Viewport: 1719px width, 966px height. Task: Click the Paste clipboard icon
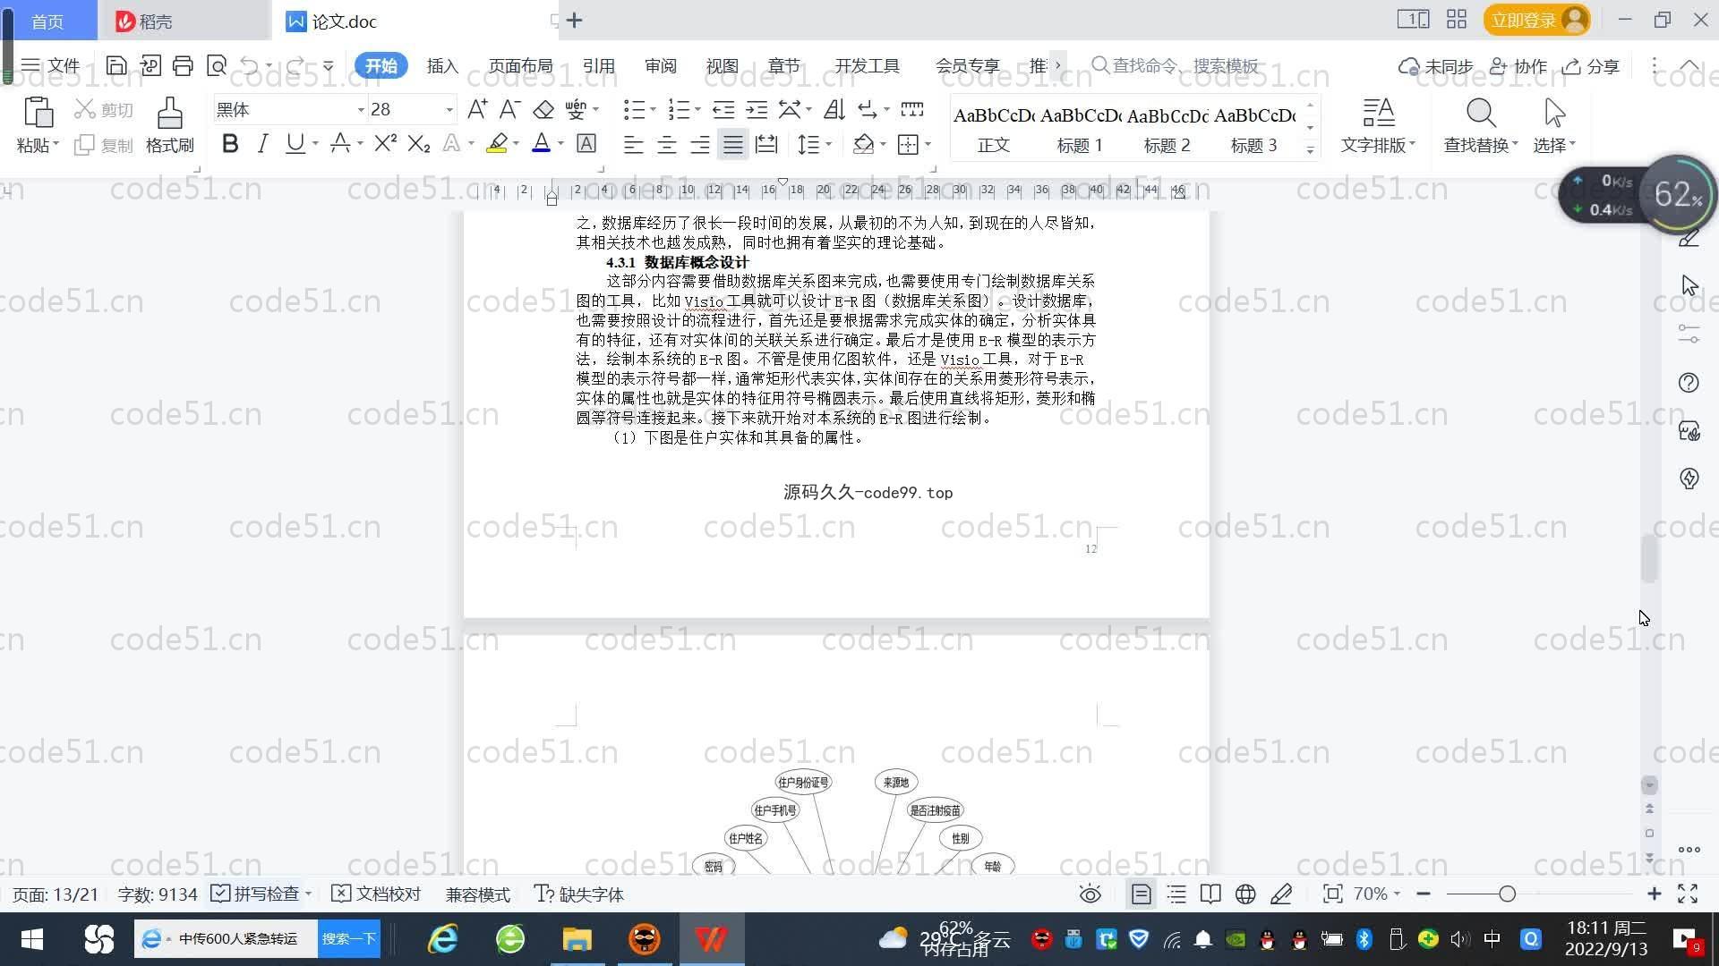(x=38, y=114)
